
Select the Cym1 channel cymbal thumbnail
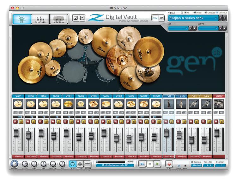(x=18, y=104)
